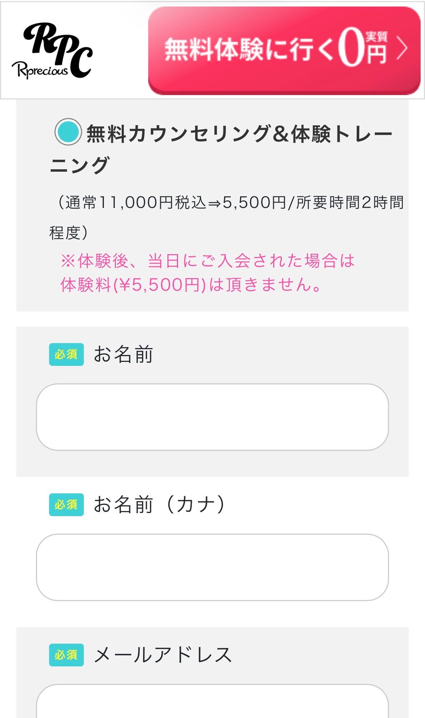This screenshot has width=425, height=718.
Task: Click the メールアドレス field label
Action: [x=162, y=655]
